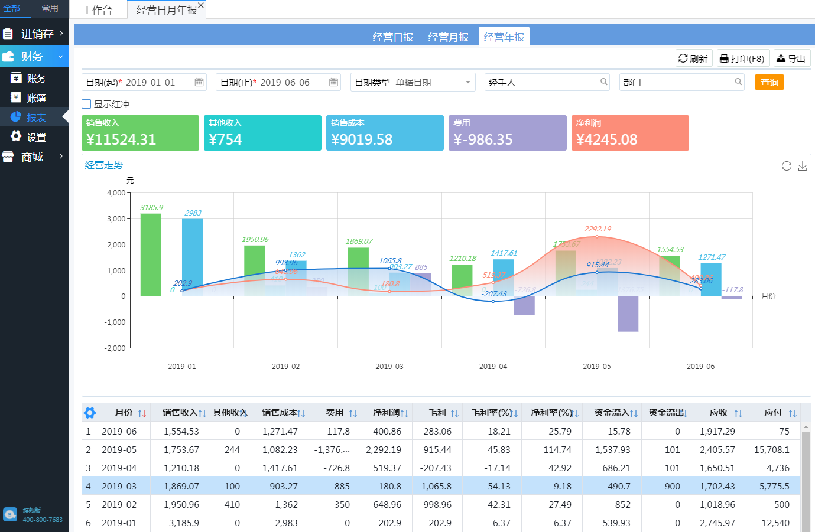Viewport: 815px width, 532px height.
Task: Expand the 进销存 sidebar menu
Action: 34,34
